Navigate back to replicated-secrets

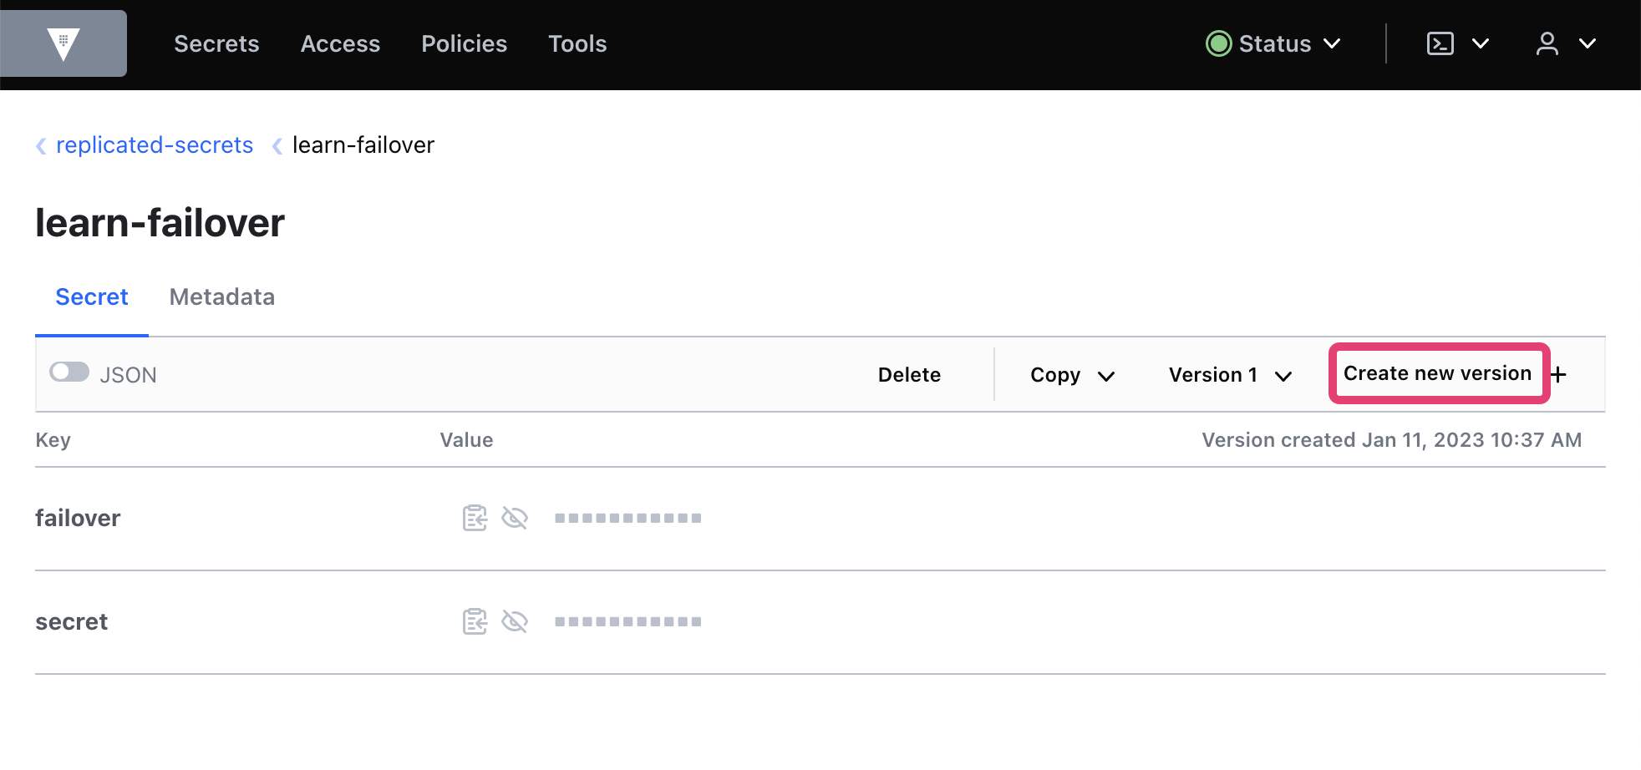154,144
